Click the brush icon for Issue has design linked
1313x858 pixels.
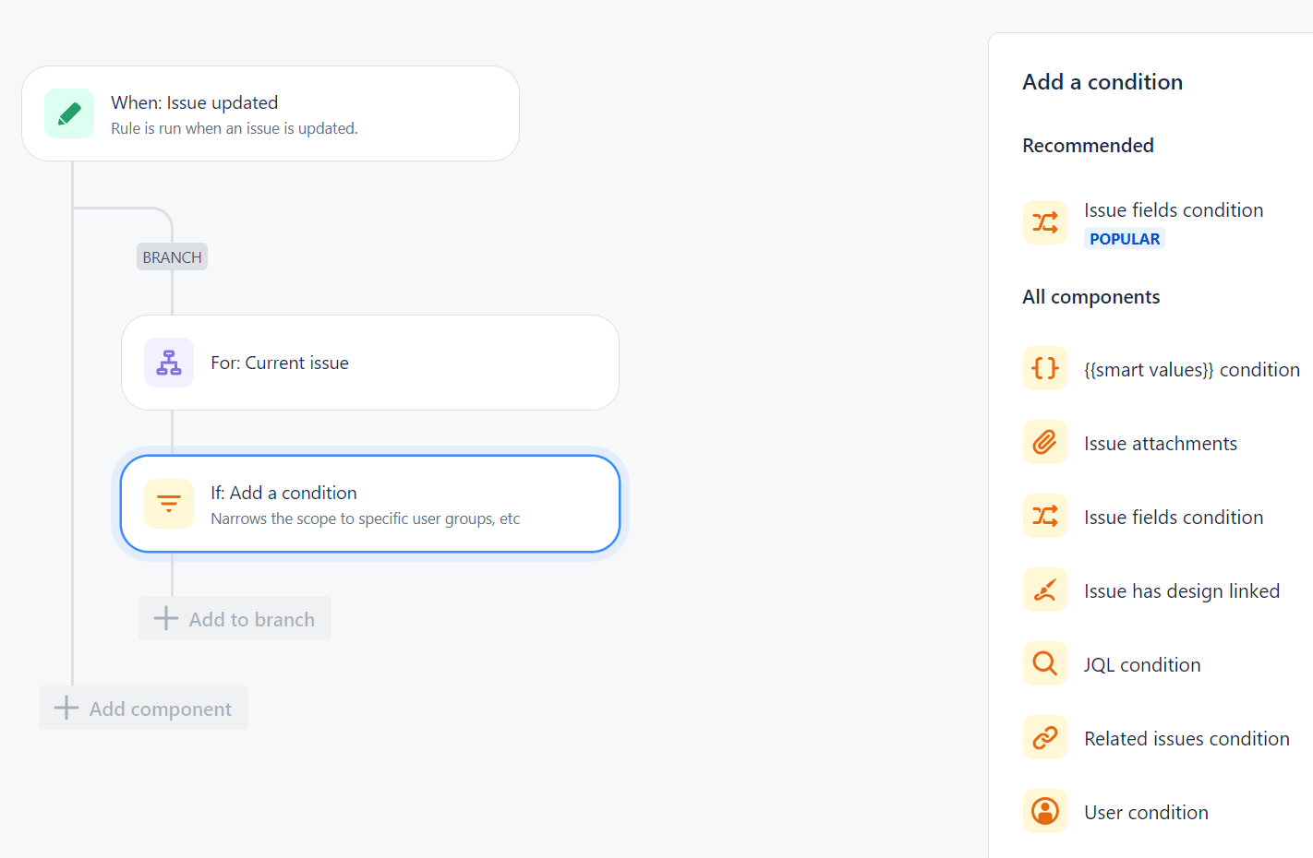coord(1044,590)
